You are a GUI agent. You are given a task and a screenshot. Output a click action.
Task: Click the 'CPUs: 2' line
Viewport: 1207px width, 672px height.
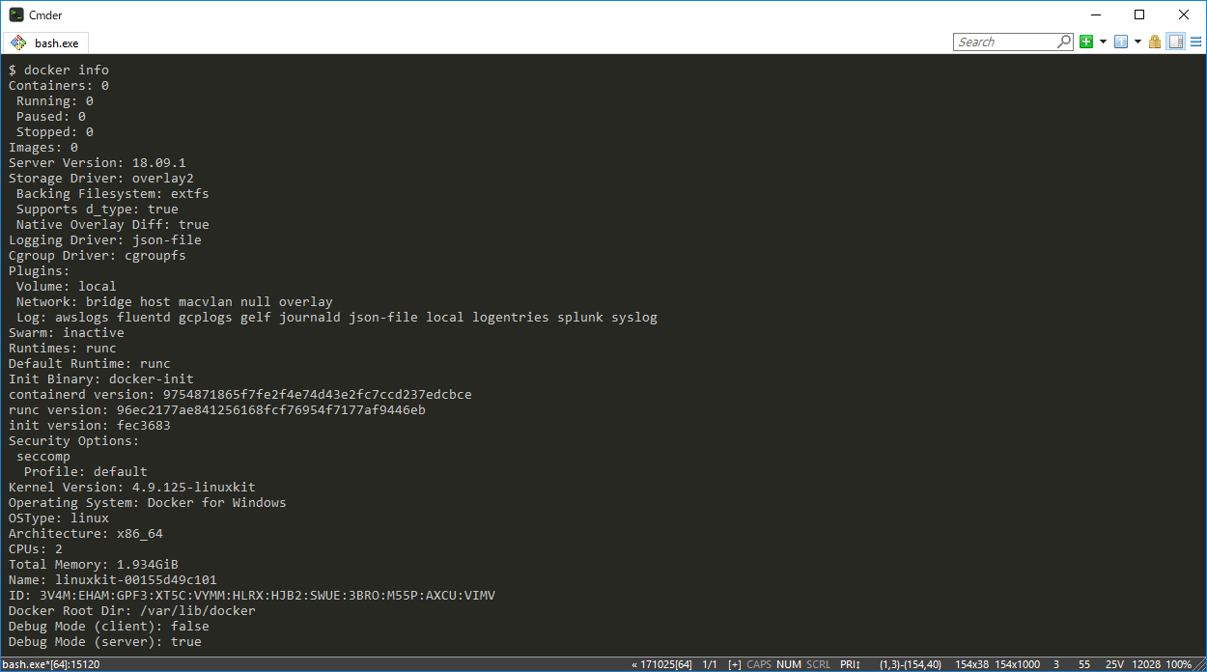pos(36,548)
